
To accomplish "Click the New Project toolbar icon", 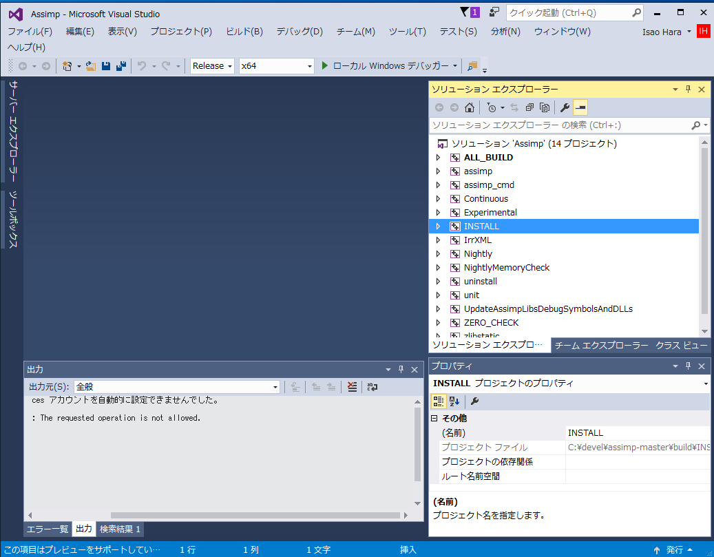I will coord(67,66).
